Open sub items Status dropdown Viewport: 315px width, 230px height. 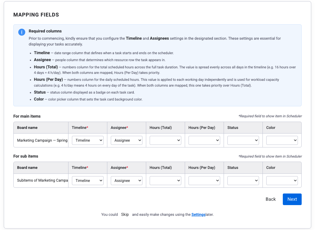(243, 180)
